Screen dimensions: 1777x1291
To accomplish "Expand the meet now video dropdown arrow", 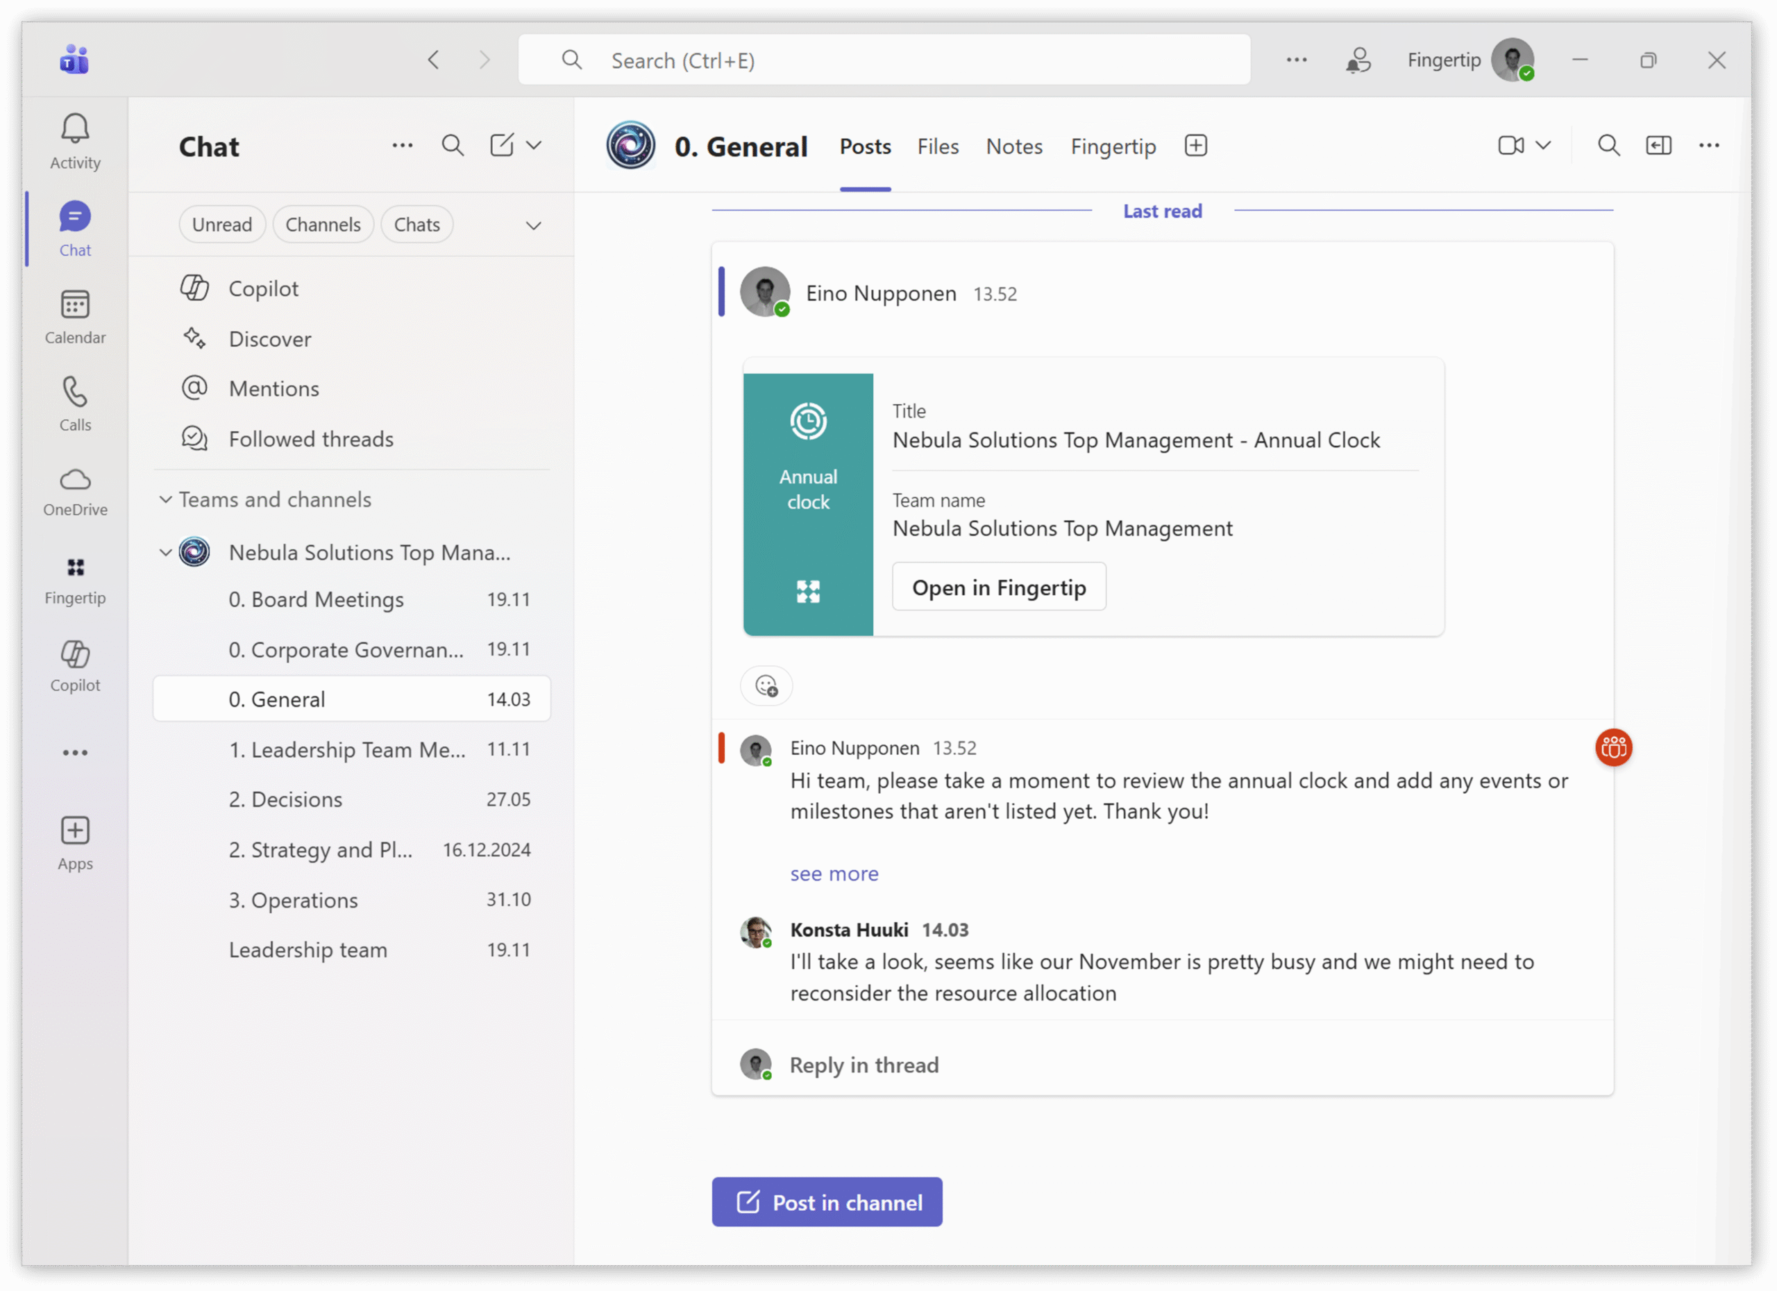I will point(1543,146).
